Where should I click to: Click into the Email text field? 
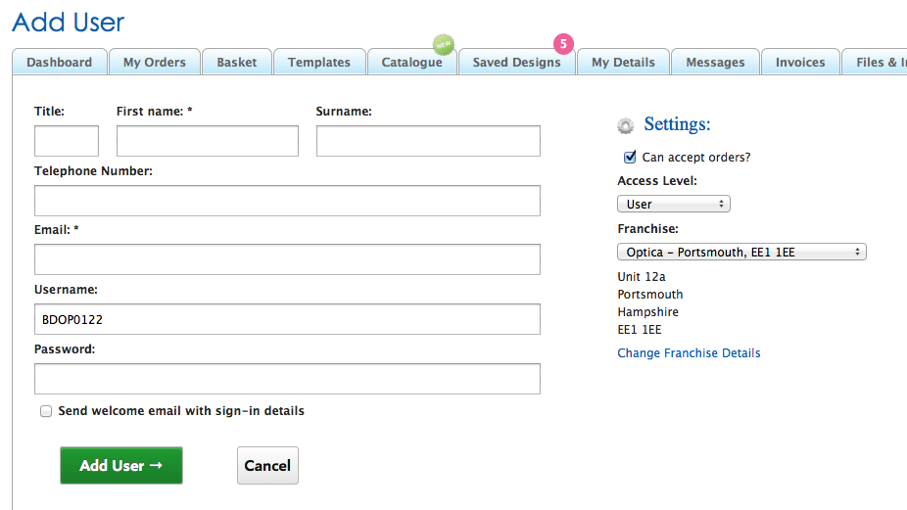click(287, 259)
